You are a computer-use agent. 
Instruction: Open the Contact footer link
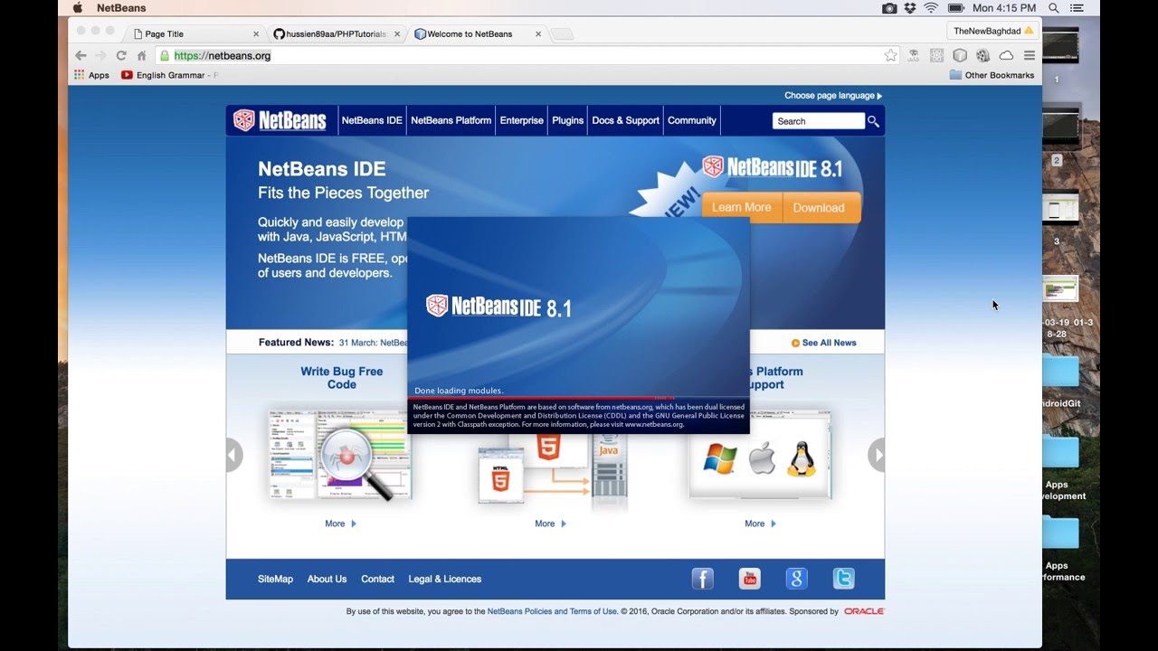pos(377,579)
